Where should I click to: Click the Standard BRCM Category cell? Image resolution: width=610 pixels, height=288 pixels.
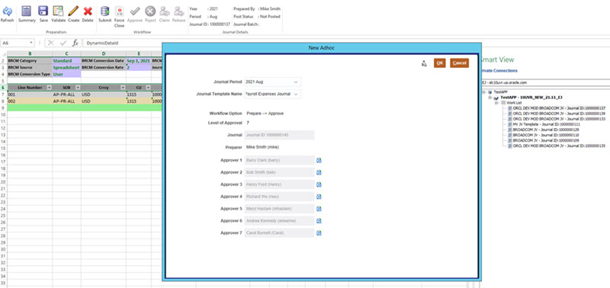click(66, 61)
